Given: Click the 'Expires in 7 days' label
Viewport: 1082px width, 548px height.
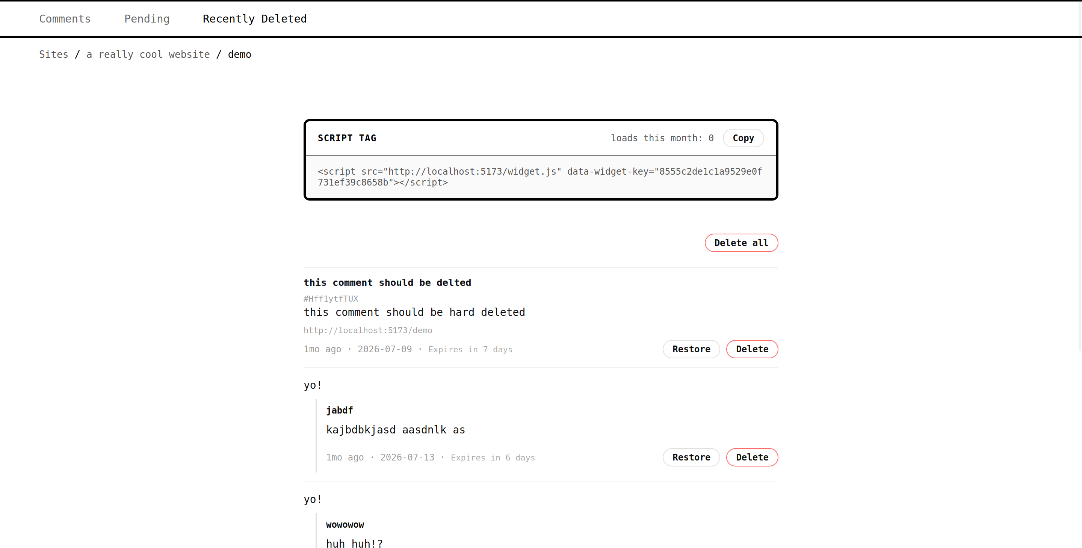Looking at the screenshot, I should pos(470,349).
